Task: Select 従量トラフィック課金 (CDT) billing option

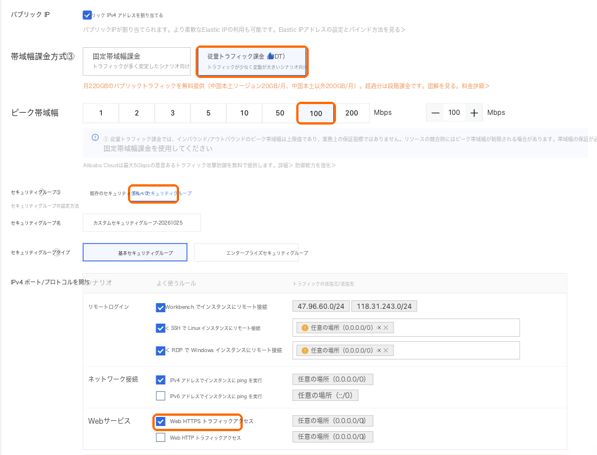Action: (252, 61)
